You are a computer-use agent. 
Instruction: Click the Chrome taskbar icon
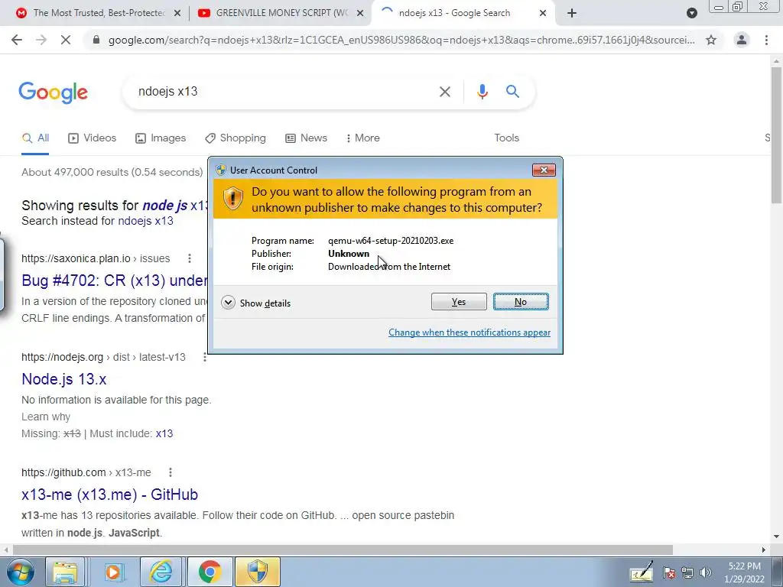click(210, 572)
